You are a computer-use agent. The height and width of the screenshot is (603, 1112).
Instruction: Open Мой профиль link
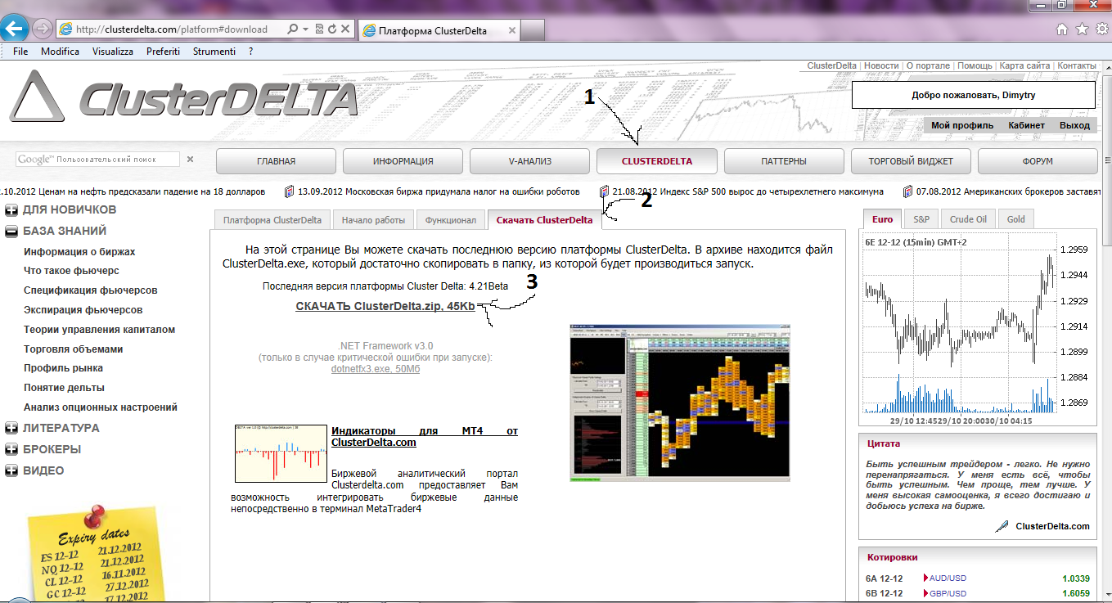click(962, 125)
